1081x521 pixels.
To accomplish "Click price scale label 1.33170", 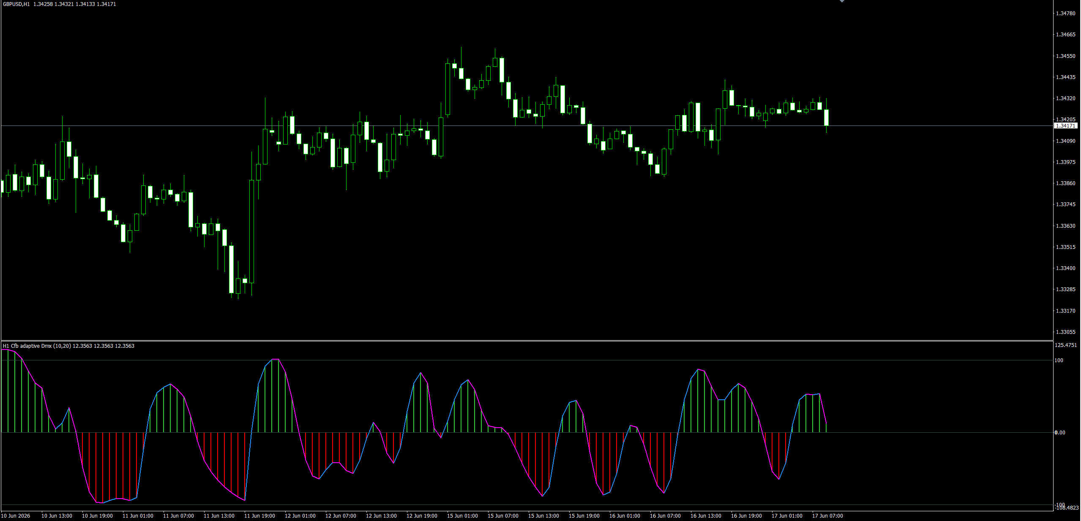I will pos(1065,311).
